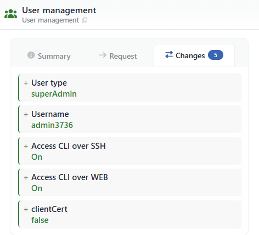The width and height of the screenshot is (259, 235).
Task: Click the gray User management subtitle
Action: coord(50,20)
